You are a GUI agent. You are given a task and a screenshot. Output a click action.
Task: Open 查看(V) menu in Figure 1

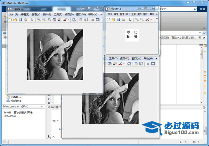(x=36, y=14)
